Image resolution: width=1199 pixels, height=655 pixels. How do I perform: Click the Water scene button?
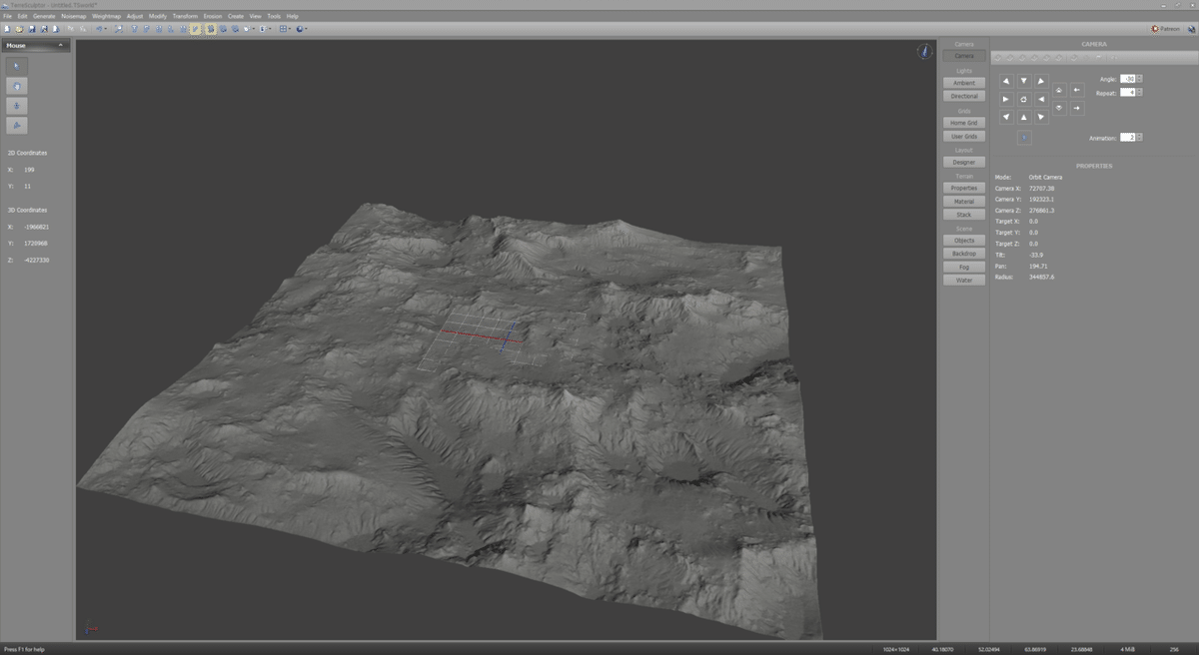tap(964, 281)
